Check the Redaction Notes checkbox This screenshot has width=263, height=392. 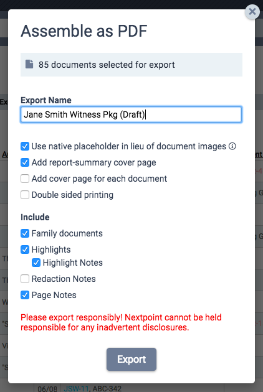(25, 279)
